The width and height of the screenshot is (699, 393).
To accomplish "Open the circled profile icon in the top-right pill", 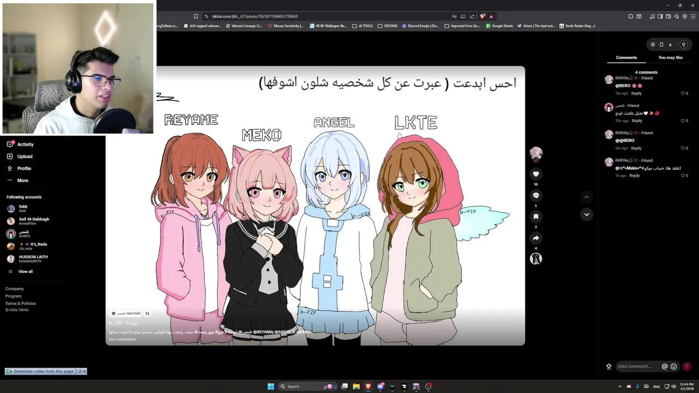I will click(683, 45).
